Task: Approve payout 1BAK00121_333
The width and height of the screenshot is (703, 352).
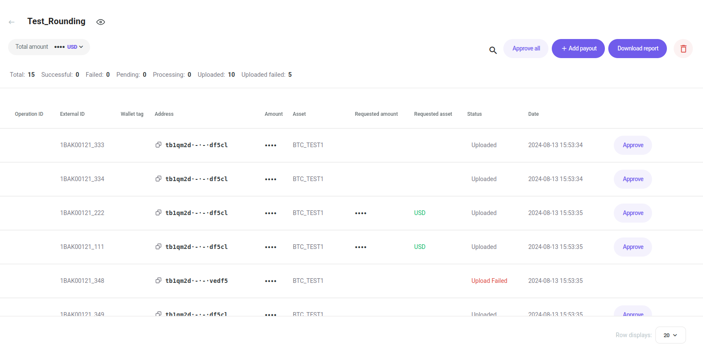Action: [632, 145]
